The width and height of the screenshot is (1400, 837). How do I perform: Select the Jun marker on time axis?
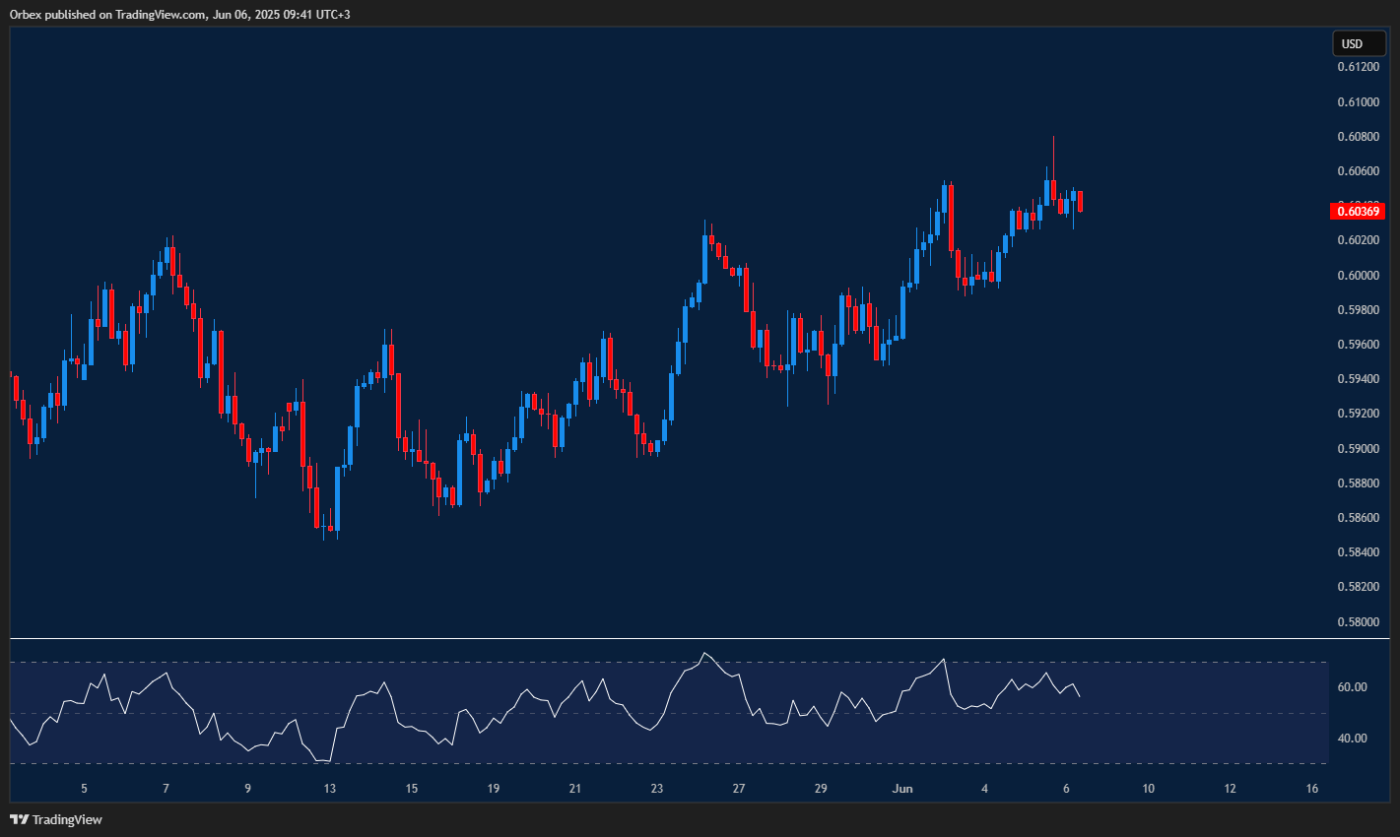(x=901, y=789)
